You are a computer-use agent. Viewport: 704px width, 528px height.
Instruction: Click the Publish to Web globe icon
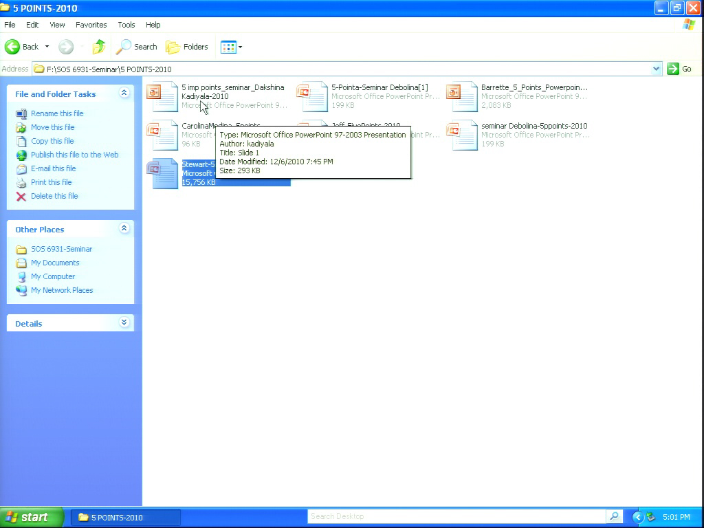point(21,155)
